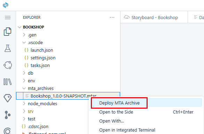This screenshot has width=204, height=134.
Task: Open launch.json file
Action: pos(42,50)
